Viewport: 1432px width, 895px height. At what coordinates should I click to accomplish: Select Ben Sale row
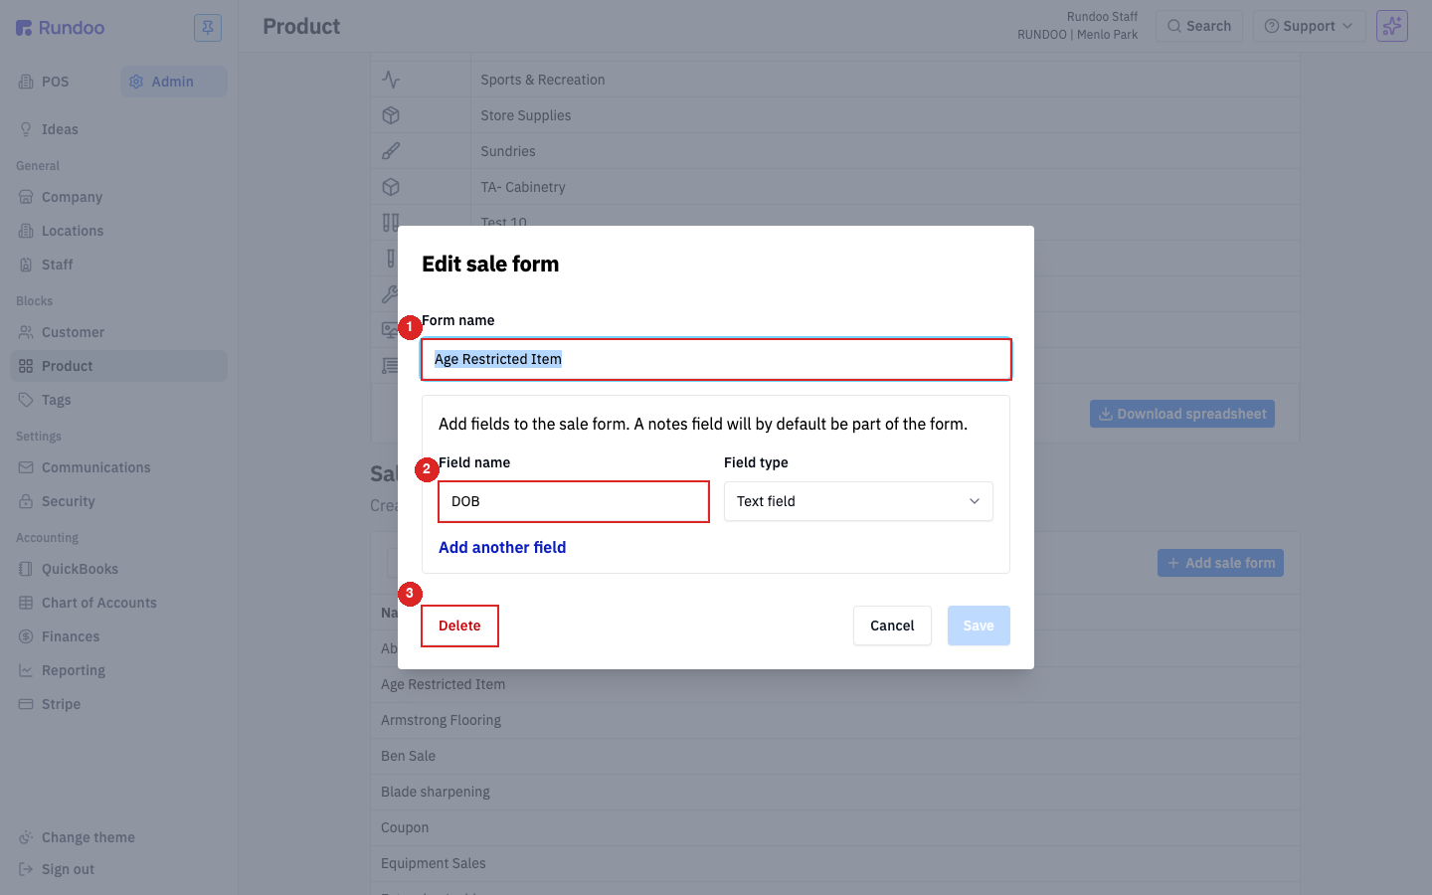(x=835, y=756)
